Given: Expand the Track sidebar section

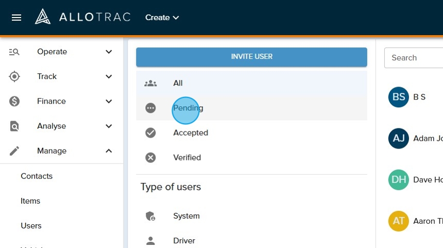Looking at the screenshot, I should pos(61,76).
